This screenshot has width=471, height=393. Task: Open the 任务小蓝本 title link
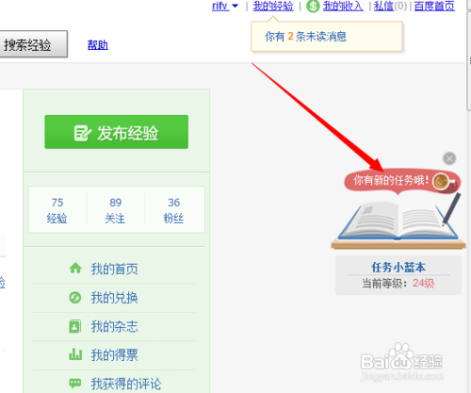[398, 268]
